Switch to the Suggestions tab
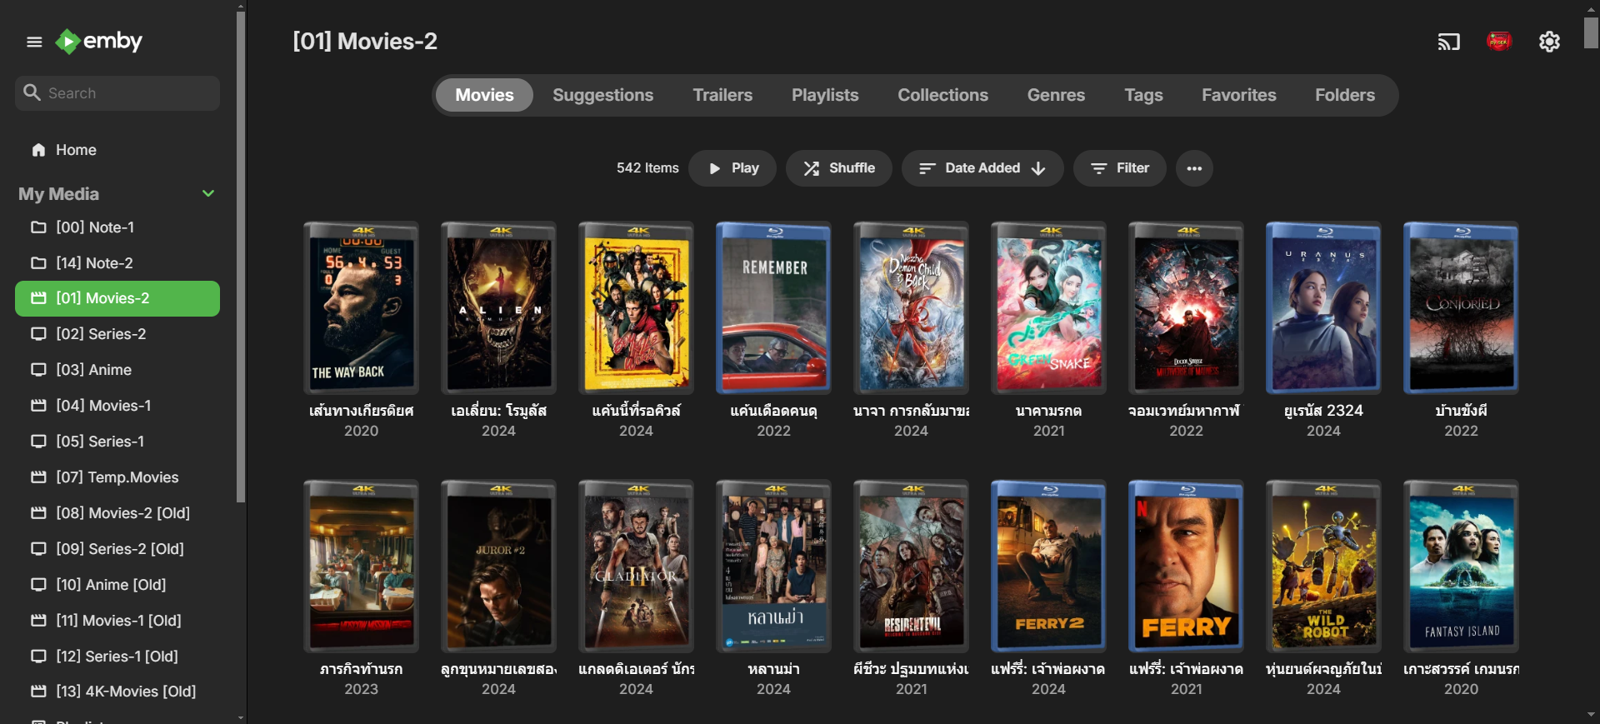Viewport: 1600px width, 724px height. pos(603,95)
